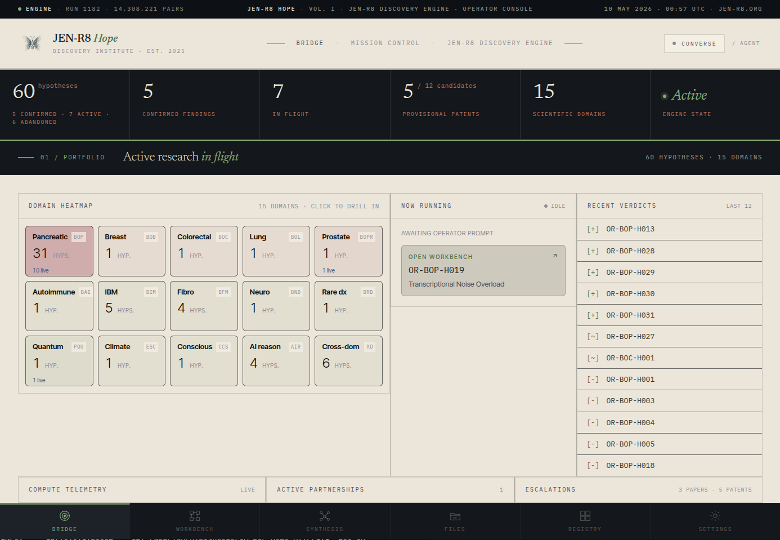Select JEN-R8 Discovery Engine top nav
The image size is (780, 540).
click(500, 43)
